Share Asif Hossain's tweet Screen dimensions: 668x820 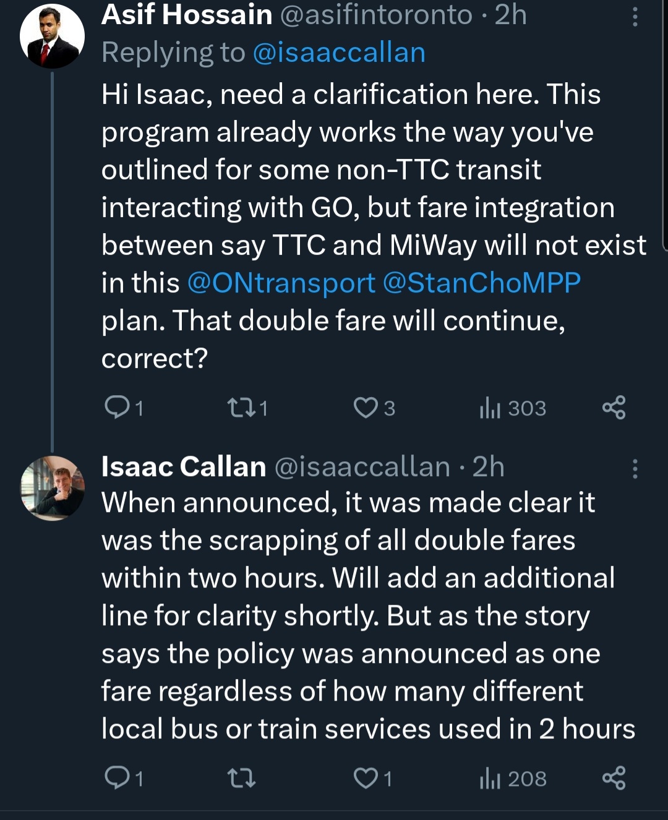click(614, 408)
